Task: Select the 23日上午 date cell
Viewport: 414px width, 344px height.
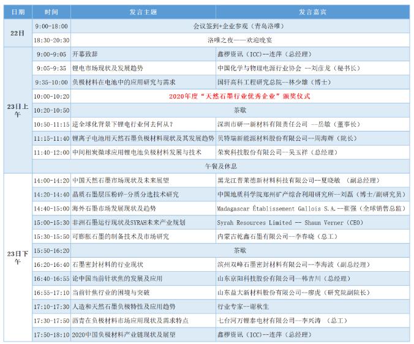Action: (x=18, y=110)
